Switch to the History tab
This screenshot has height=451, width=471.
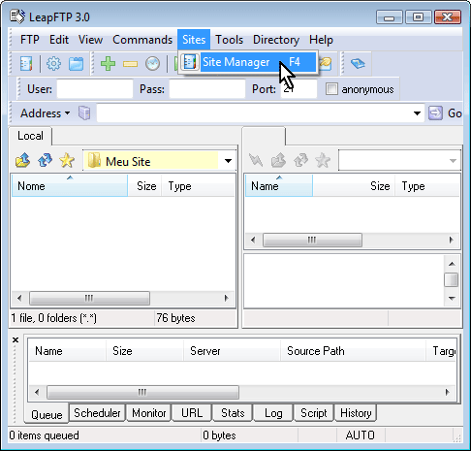click(356, 413)
